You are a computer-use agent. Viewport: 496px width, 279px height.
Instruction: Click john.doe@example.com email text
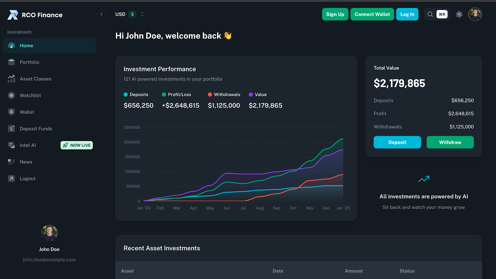(49, 260)
